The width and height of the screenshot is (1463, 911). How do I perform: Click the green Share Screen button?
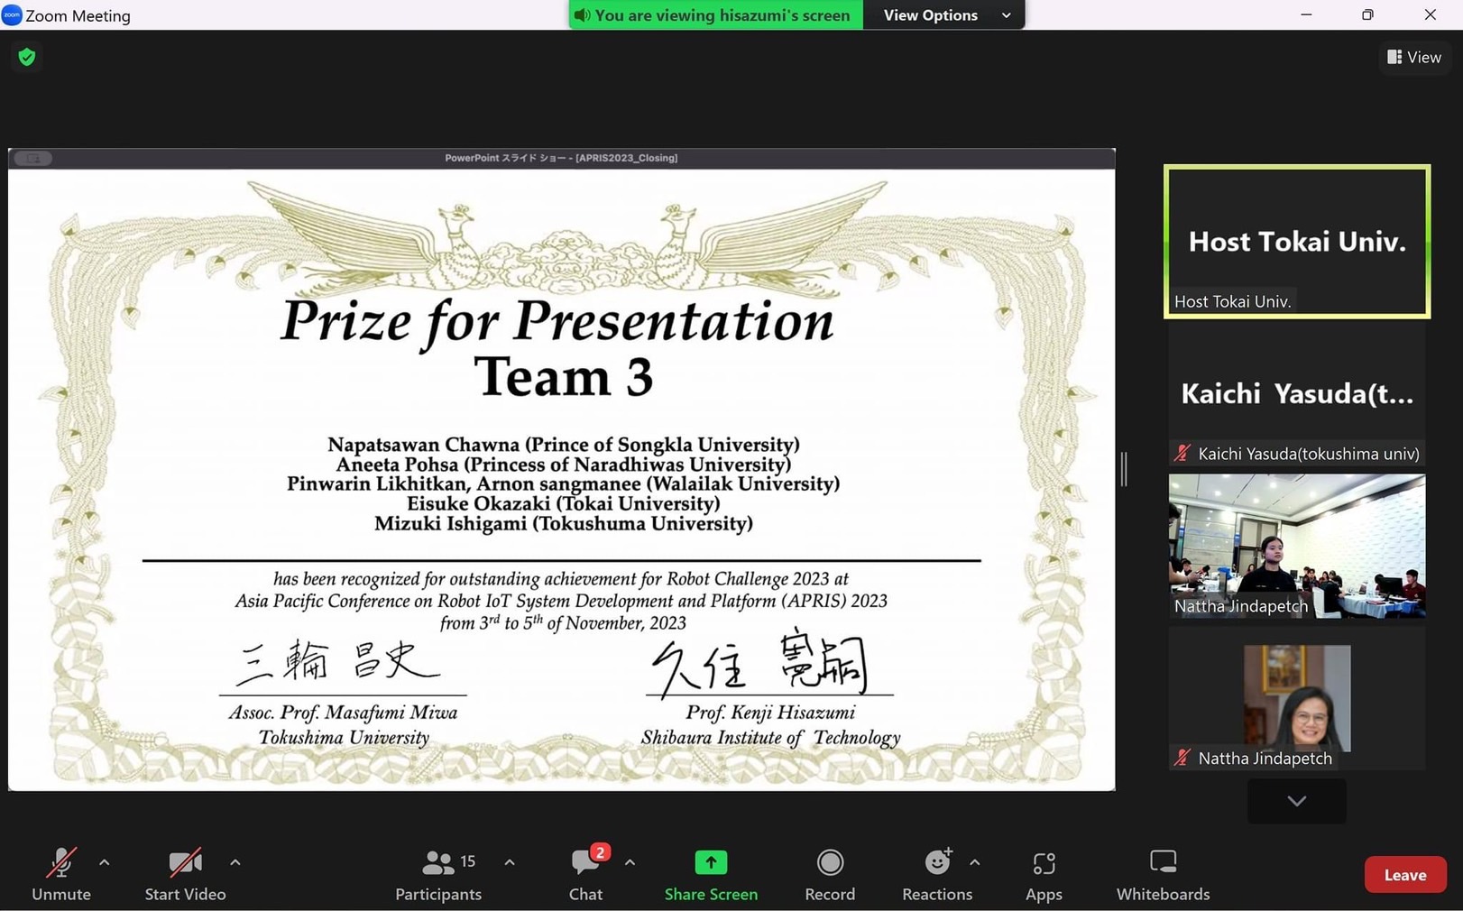[x=711, y=874]
